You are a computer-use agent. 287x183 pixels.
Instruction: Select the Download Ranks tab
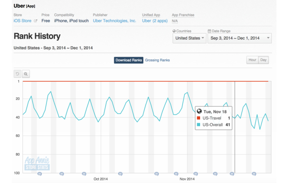[129, 60]
